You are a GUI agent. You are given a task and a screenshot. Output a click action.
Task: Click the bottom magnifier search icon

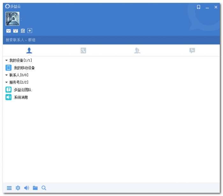[x=44, y=188]
